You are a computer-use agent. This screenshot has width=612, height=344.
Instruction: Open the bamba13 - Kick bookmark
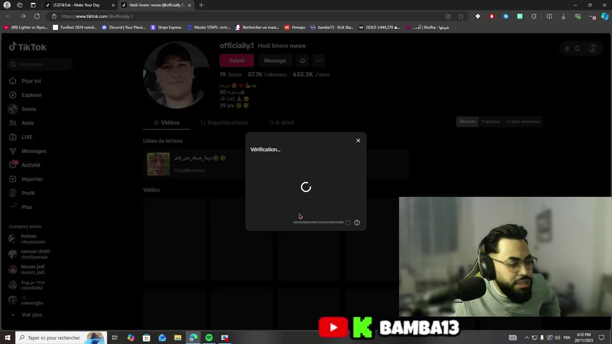point(332,28)
